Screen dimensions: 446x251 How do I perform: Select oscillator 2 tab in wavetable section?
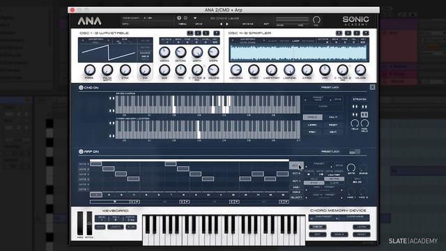coord(198,33)
